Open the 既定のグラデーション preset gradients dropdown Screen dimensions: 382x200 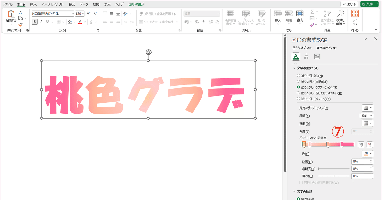coord(367,108)
